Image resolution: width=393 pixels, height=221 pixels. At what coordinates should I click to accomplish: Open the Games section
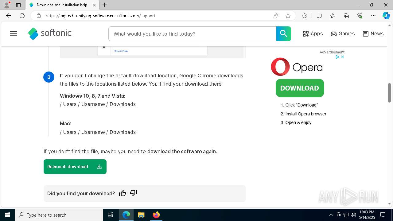pyautogui.click(x=343, y=34)
